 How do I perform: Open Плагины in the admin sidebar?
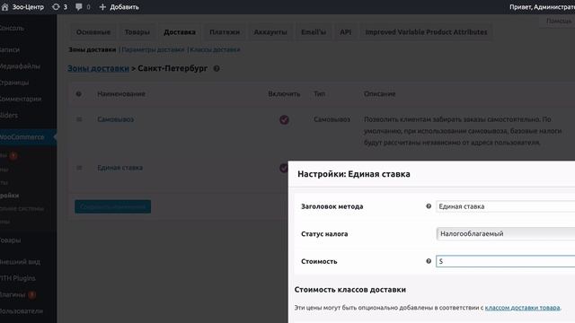click(x=13, y=295)
